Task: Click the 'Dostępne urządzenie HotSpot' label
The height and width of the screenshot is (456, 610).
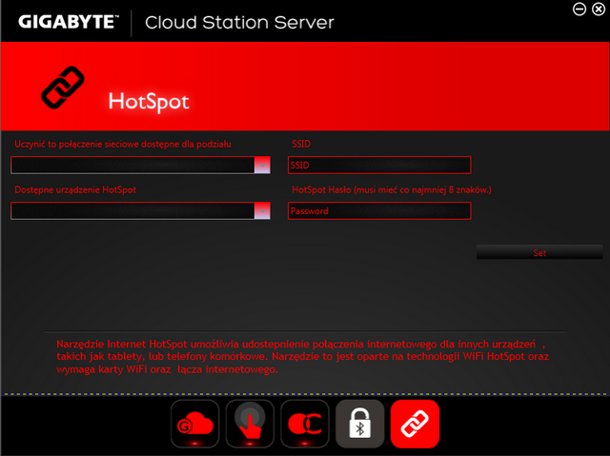Action: coord(75,189)
